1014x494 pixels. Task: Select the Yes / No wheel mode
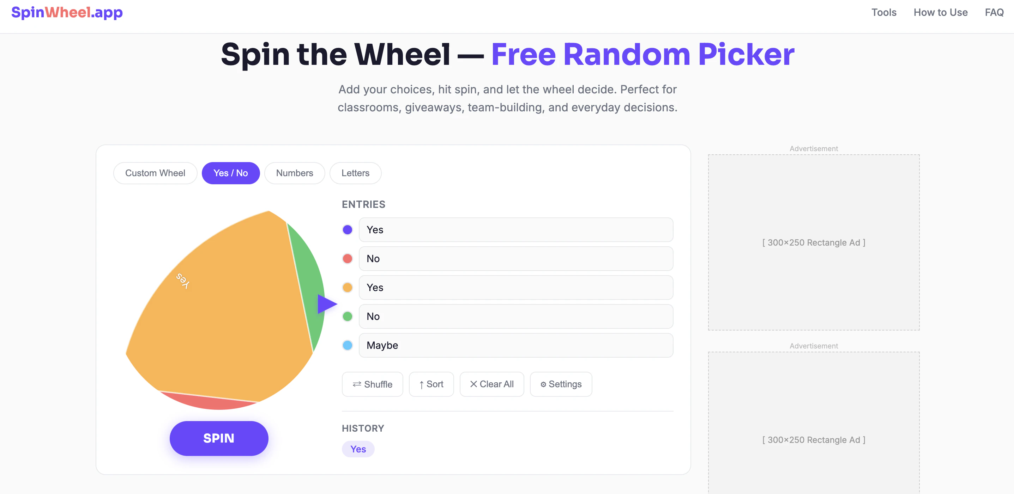231,173
